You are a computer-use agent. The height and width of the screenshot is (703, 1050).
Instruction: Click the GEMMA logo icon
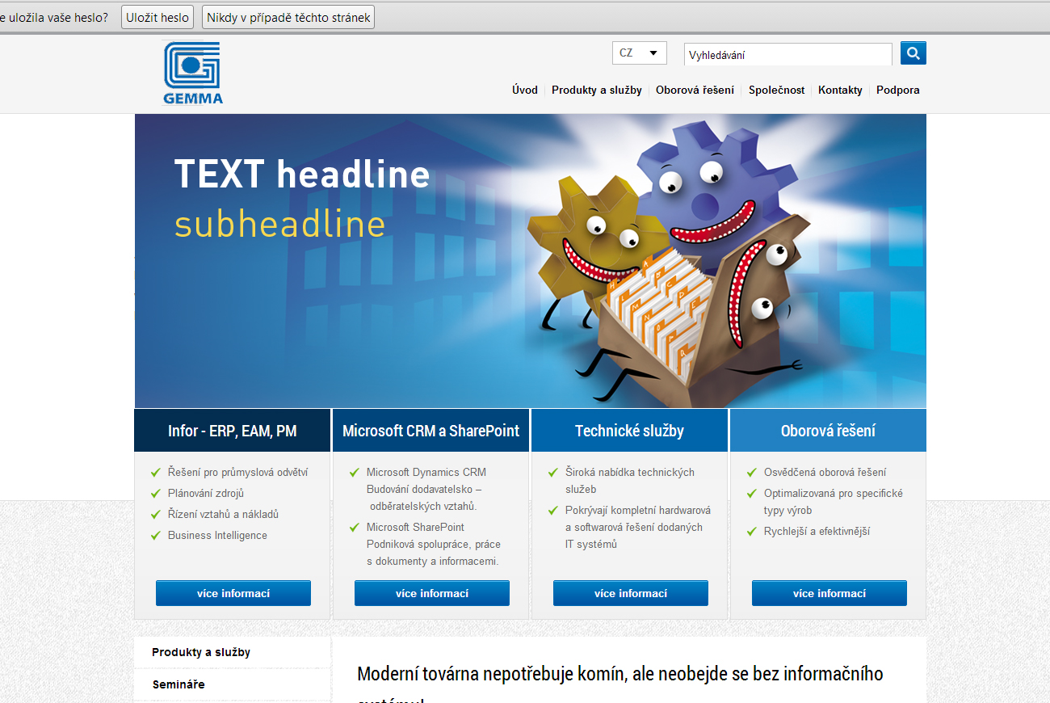(x=192, y=74)
